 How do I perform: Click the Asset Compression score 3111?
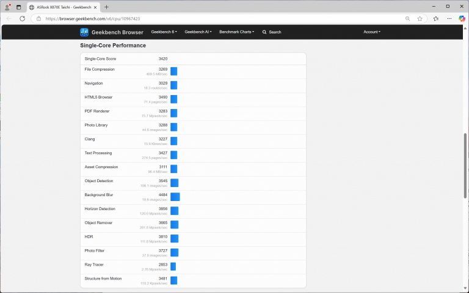pyautogui.click(x=163, y=167)
